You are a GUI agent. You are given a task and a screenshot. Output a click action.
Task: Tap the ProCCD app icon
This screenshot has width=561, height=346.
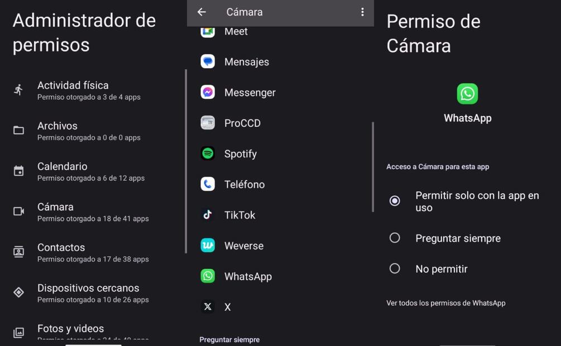[x=208, y=123]
